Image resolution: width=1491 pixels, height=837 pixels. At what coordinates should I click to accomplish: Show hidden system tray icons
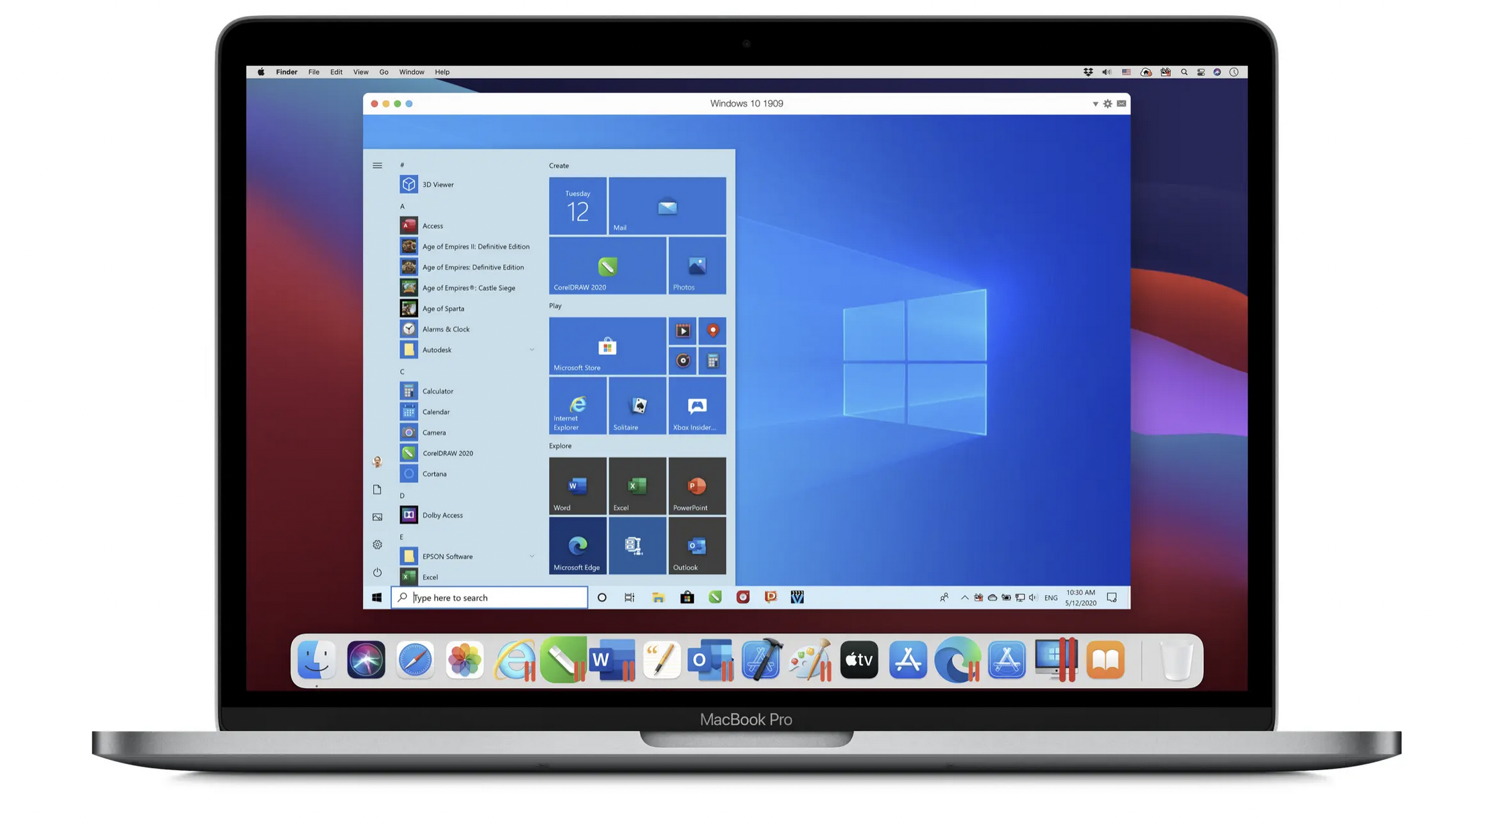pos(964,598)
